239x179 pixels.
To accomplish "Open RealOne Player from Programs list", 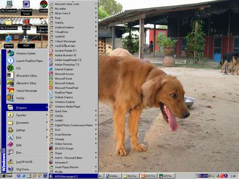I will 73,93.
